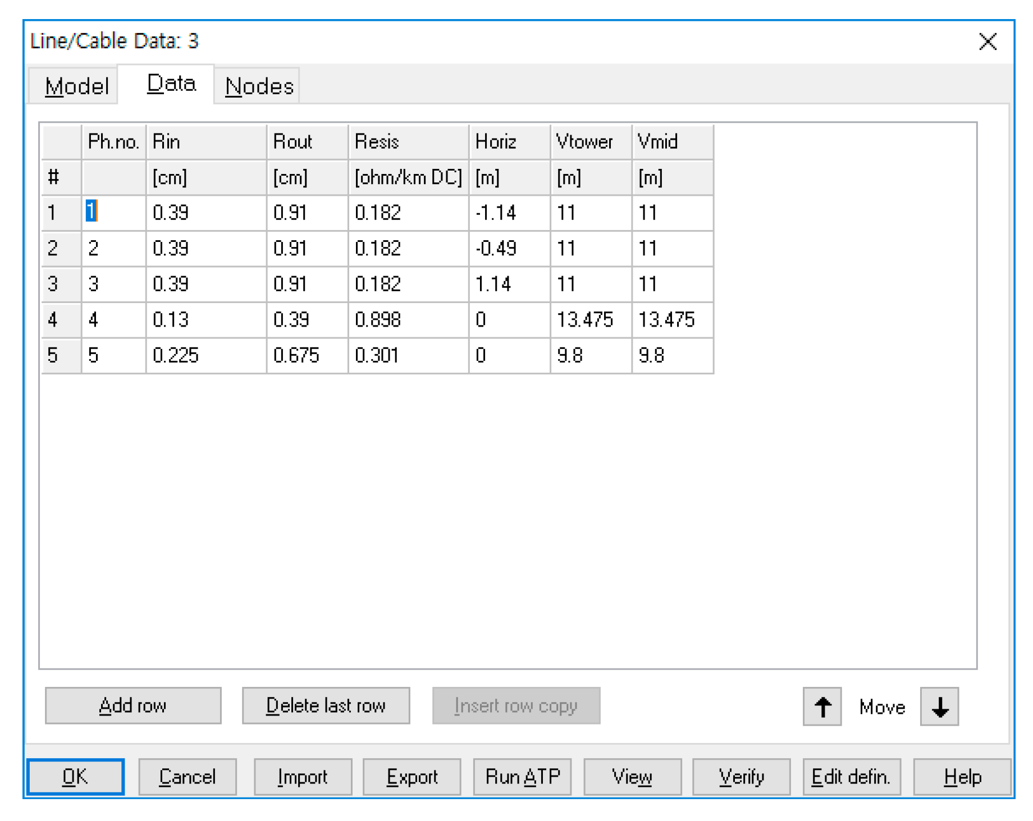Screen dimensions: 1033x821
Task: Confirm with the OK button
Action: (75, 777)
